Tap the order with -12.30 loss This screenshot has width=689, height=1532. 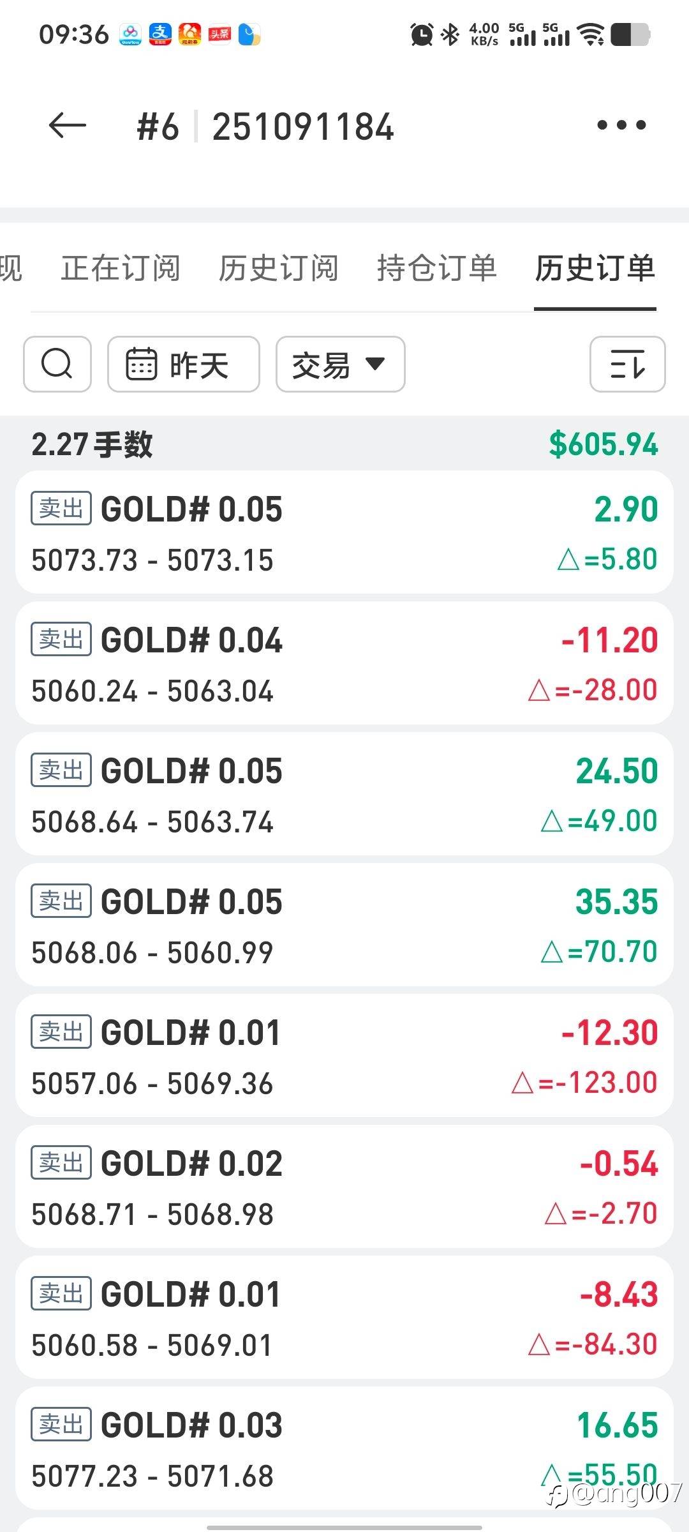tap(344, 1056)
